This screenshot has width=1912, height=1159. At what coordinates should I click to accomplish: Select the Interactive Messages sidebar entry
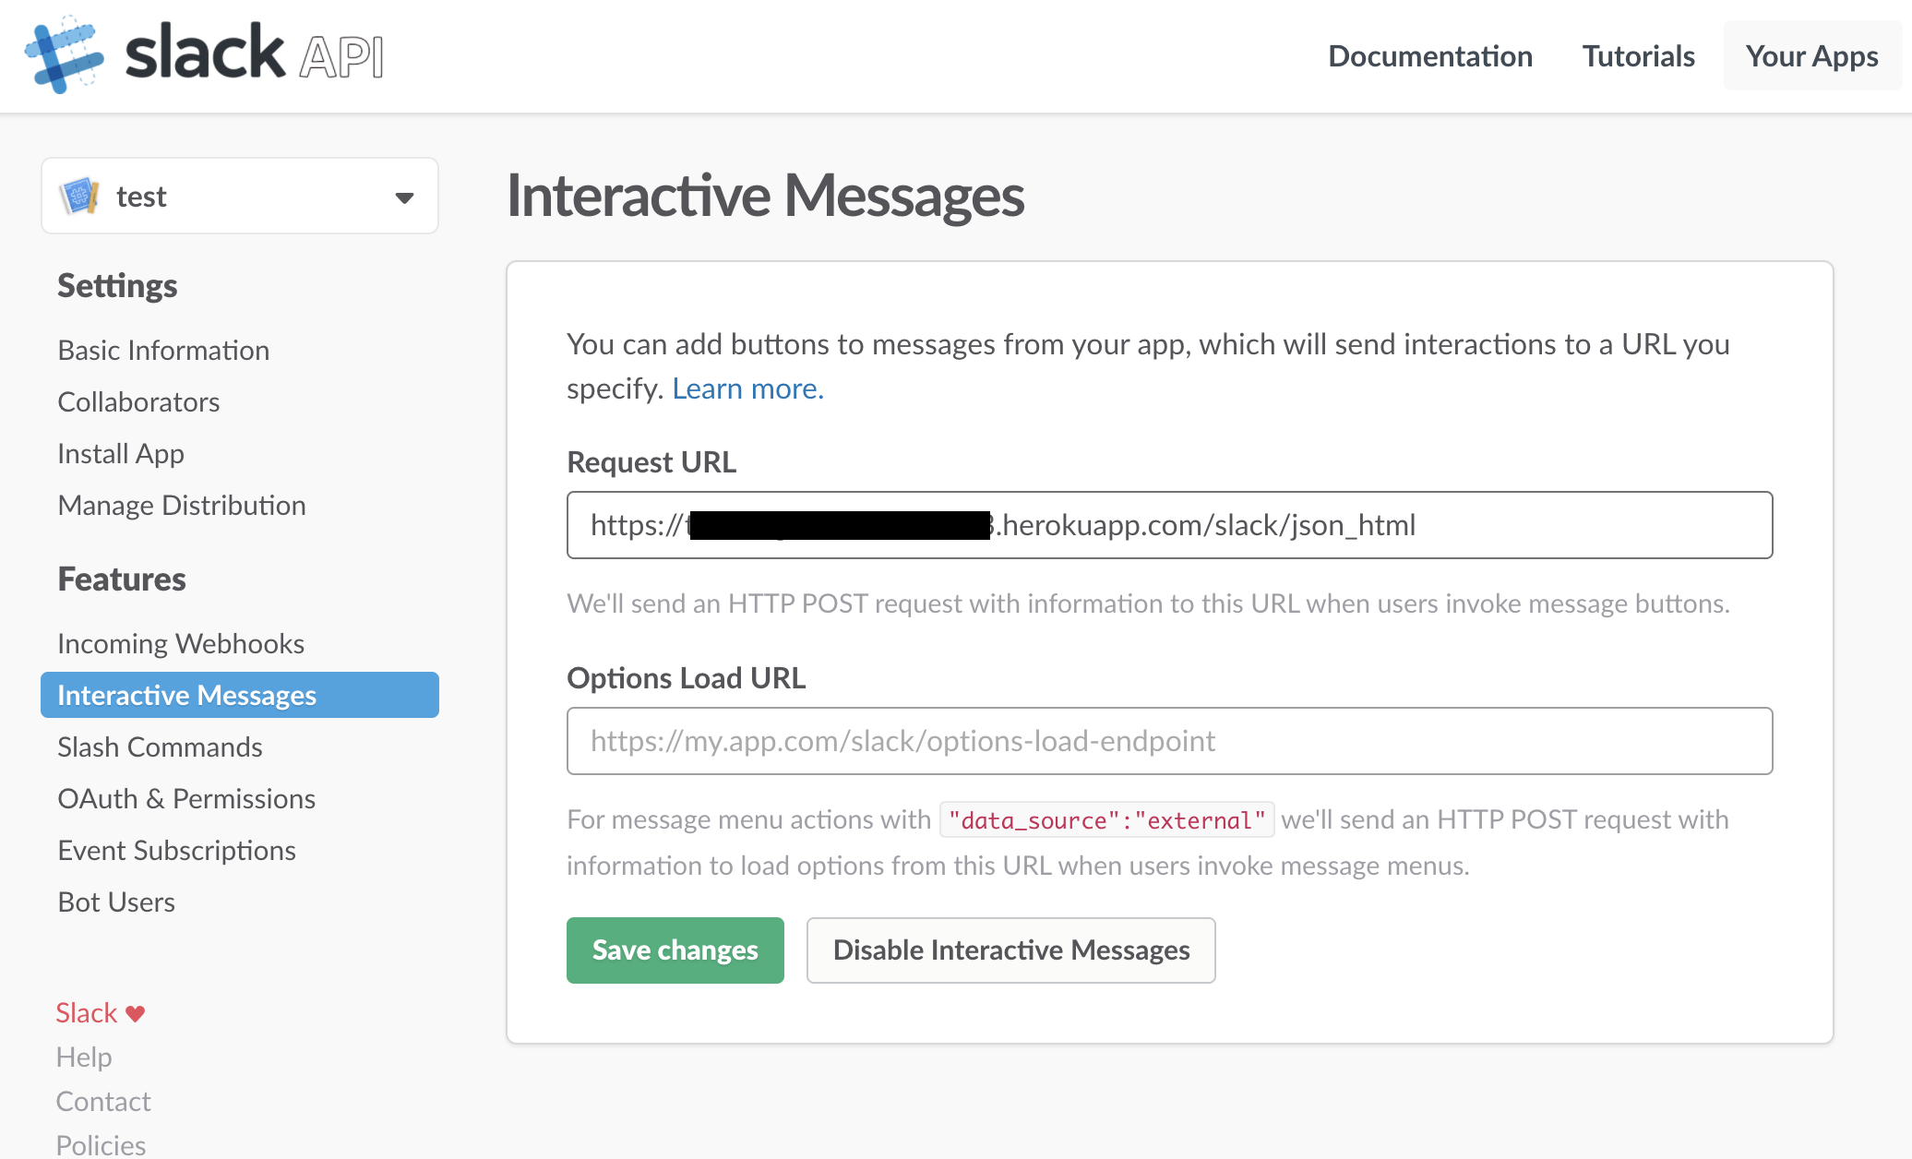pos(187,695)
